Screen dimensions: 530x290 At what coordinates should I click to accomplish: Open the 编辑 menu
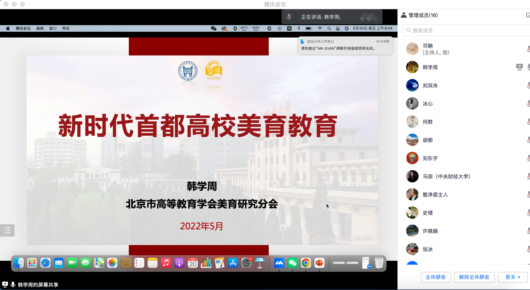click(40, 28)
